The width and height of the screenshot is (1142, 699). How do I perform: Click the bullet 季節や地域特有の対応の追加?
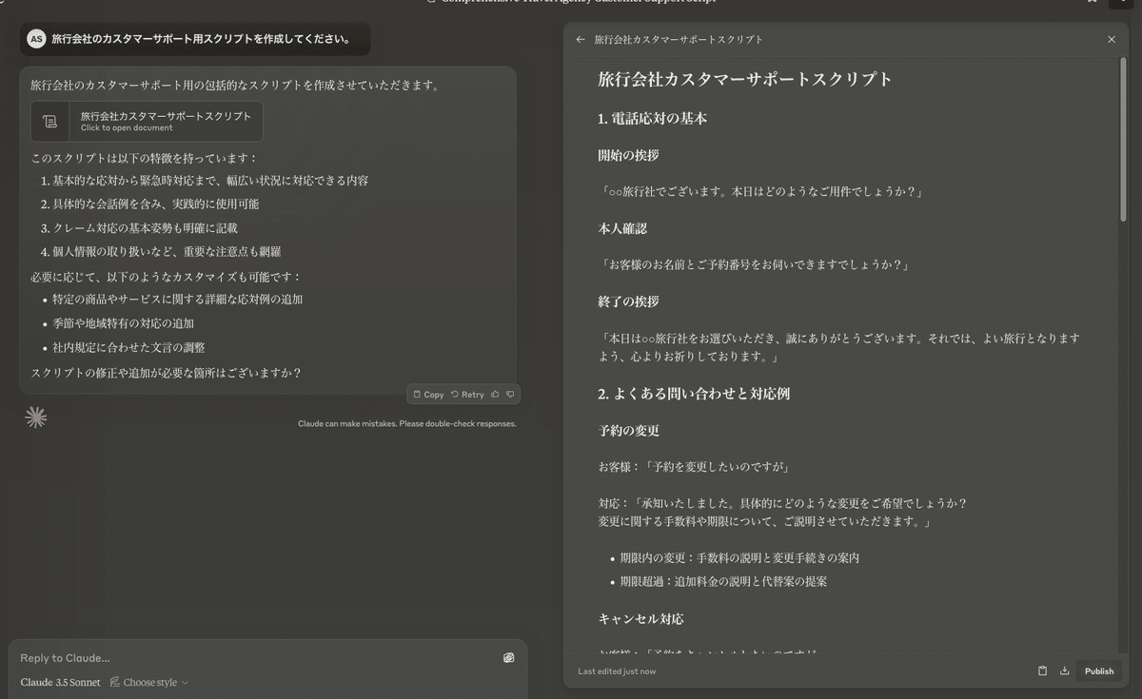point(123,323)
